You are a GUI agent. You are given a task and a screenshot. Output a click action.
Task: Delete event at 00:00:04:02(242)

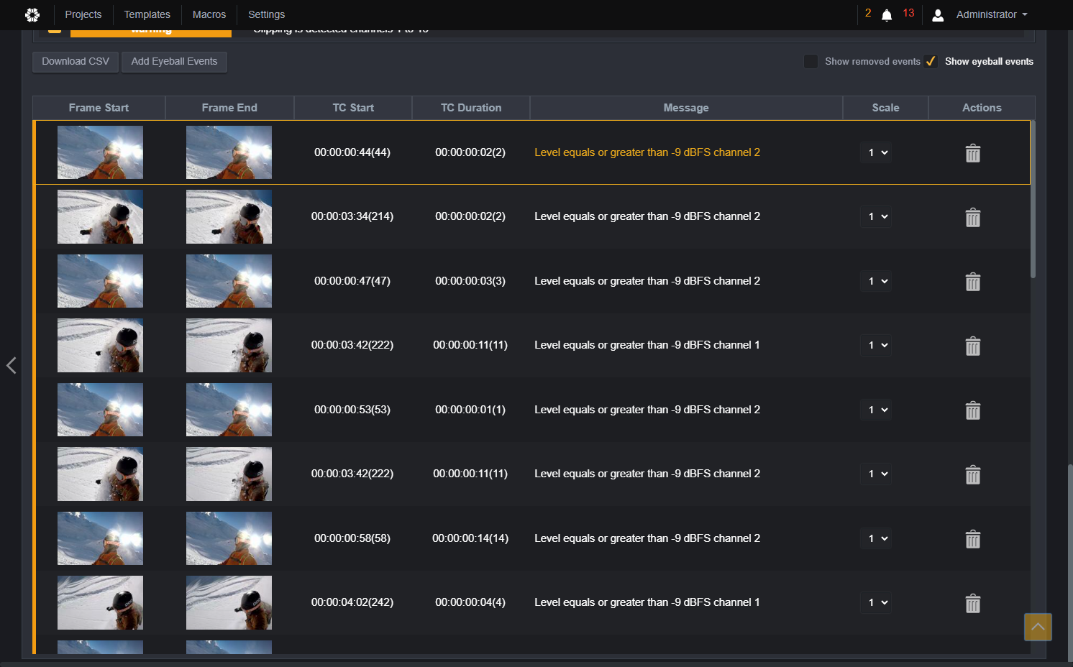tap(973, 603)
